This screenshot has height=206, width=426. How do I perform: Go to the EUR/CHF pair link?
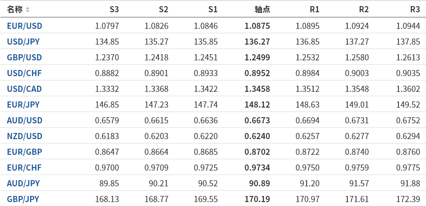click(x=24, y=168)
